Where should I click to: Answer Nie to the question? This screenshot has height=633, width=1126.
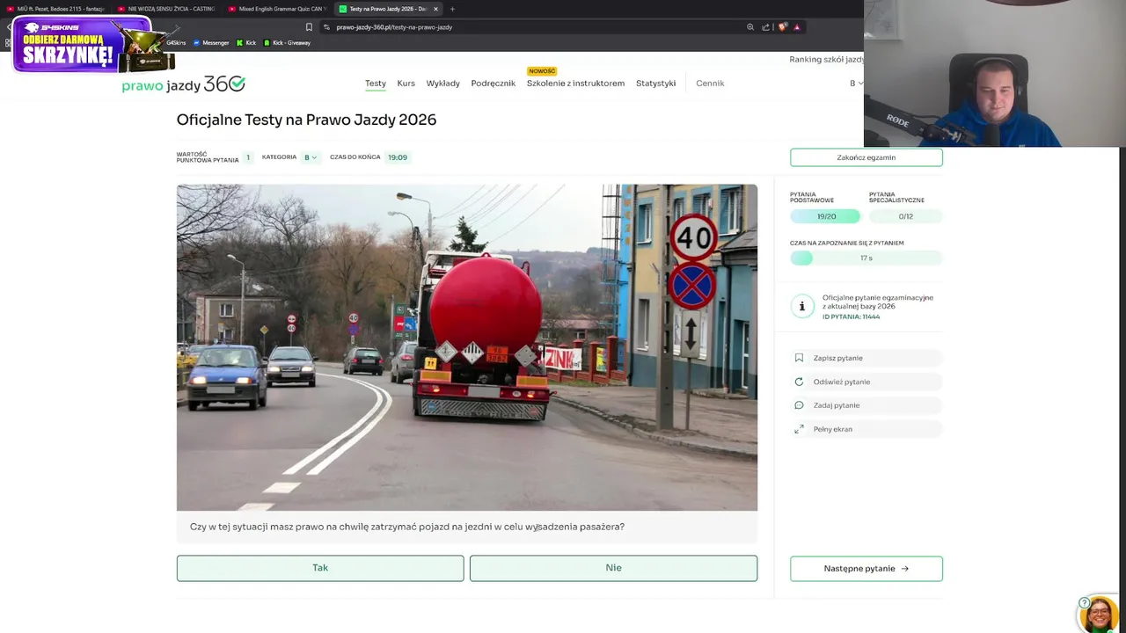[613, 568]
